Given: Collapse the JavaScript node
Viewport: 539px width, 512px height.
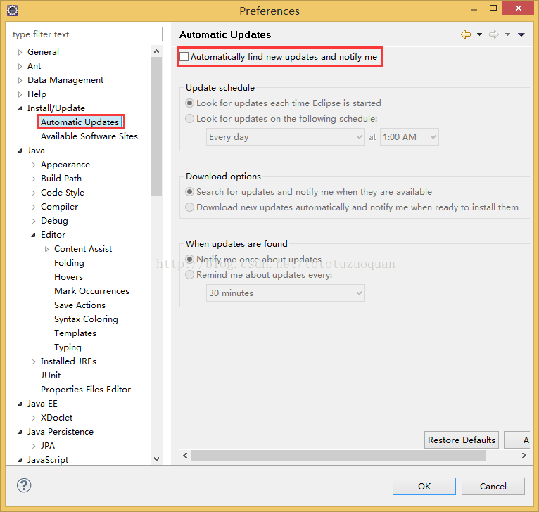Looking at the screenshot, I should point(20,460).
